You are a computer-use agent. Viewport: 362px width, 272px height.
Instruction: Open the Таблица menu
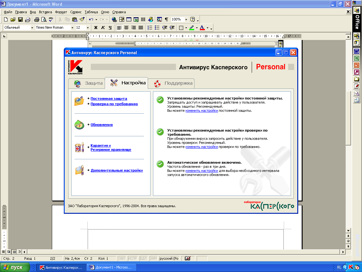(91, 12)
